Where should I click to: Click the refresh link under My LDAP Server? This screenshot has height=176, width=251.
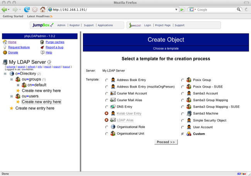[x=31, y=67]
